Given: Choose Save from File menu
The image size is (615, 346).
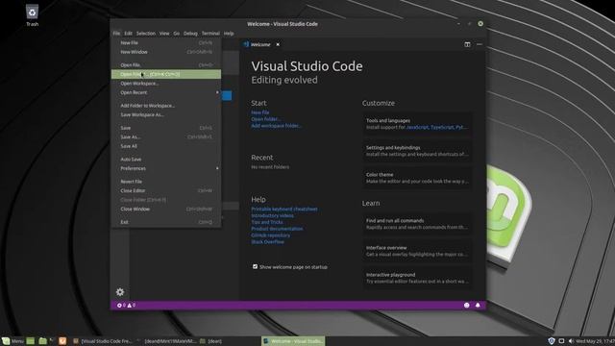Looking at the screenshot, I should pyautogui.click(x=166, y=128).
